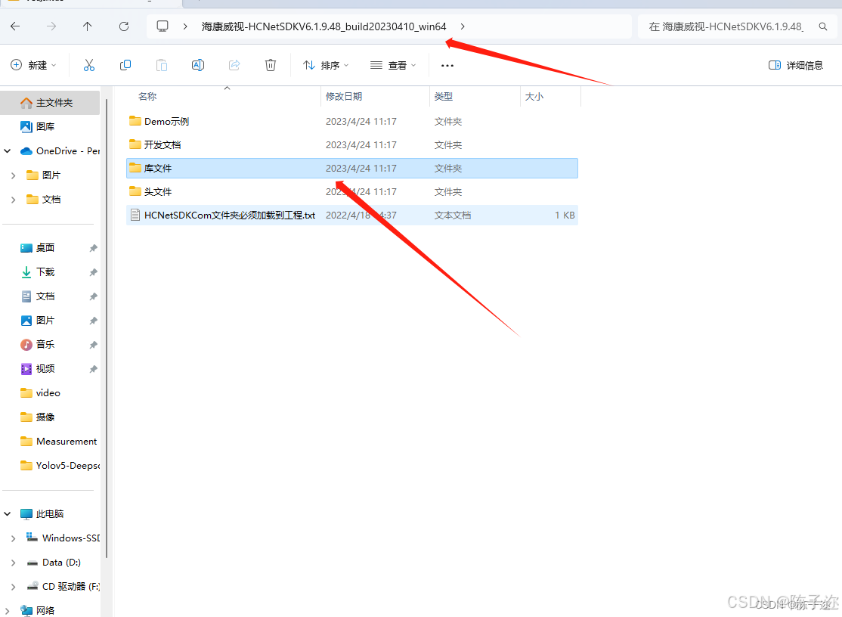The width and height of the screenshot is (842, 617).
Task: Expand the OneDrive 图片 folder
Action: [13, 175]
